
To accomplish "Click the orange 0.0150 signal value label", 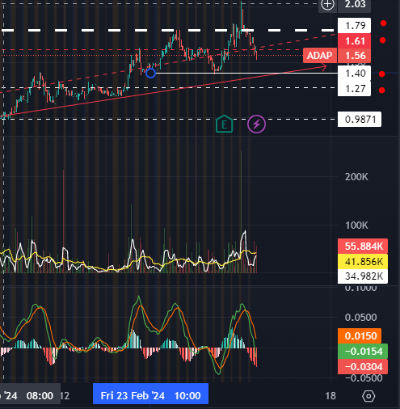I will pos(360,336).
